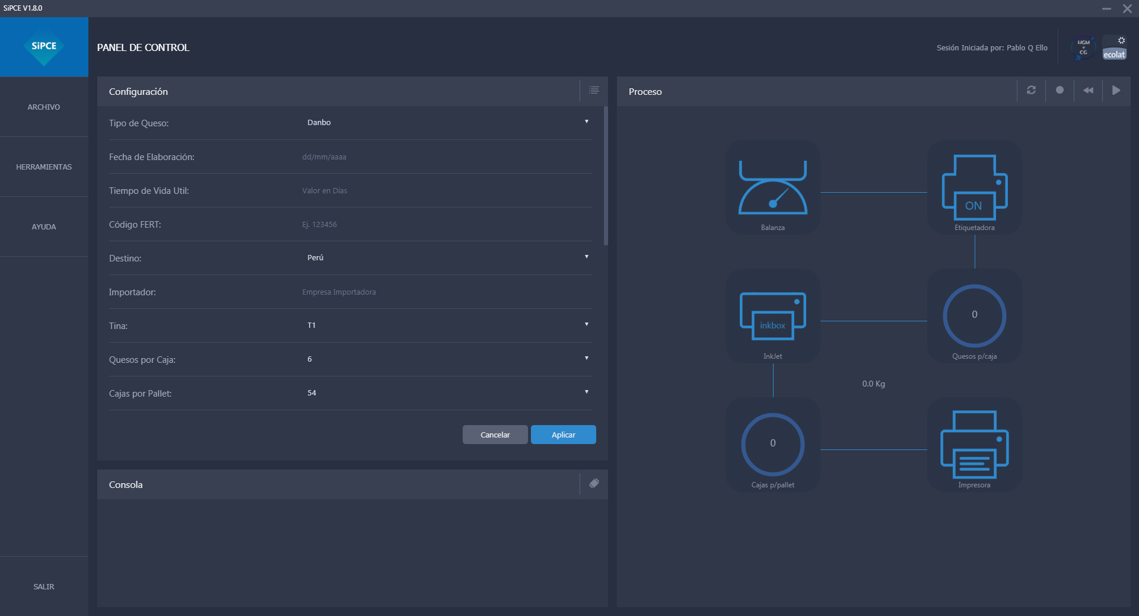Refresh the Proceso panel
Viewport: 1139px width, 616px height.
[x=1031, y=91]
